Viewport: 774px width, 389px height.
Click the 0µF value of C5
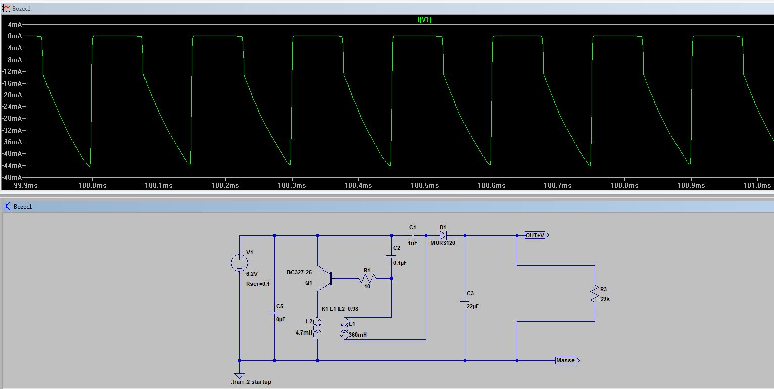coord(281,319)
